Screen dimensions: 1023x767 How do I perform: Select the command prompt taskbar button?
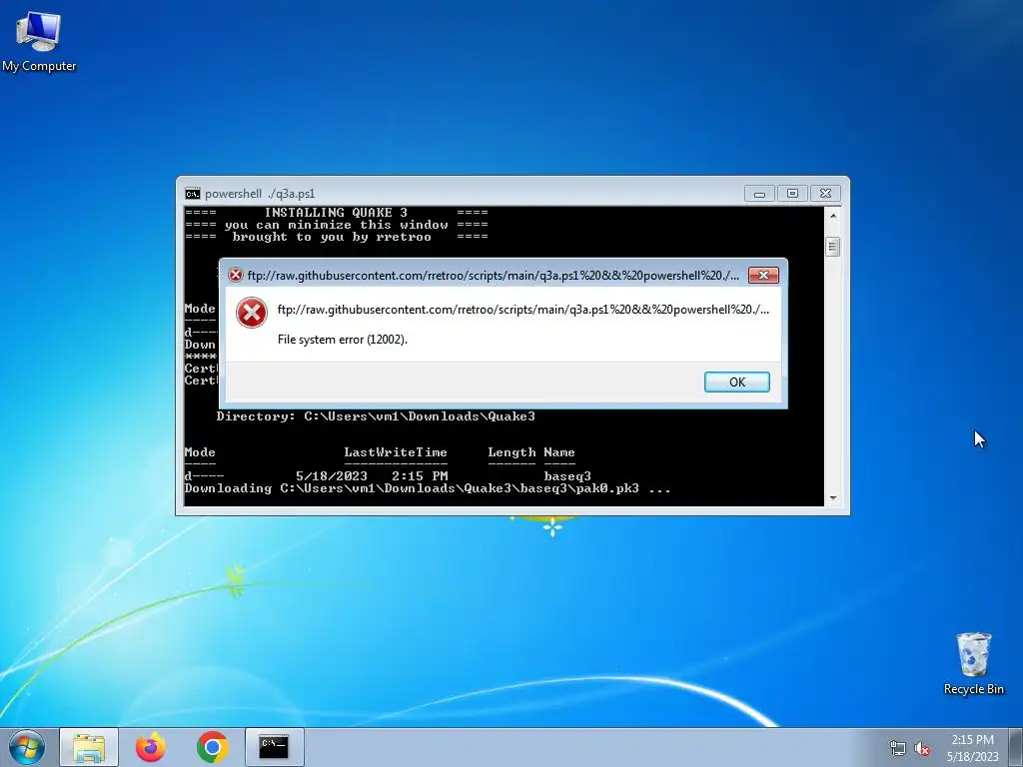[274, 747]
